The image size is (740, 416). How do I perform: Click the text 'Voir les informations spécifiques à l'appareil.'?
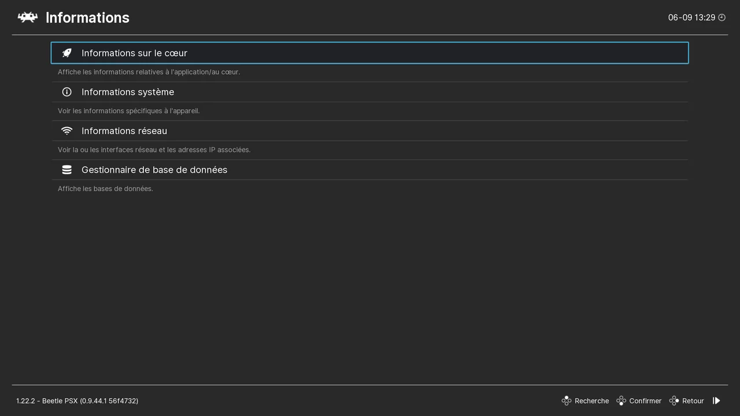point(129,111)
